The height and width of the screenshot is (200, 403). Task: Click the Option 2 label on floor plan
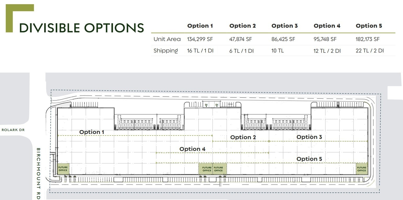point(243,137)
